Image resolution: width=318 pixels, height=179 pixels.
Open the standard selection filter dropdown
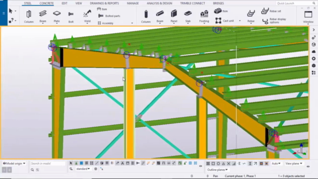pos(83,169)
